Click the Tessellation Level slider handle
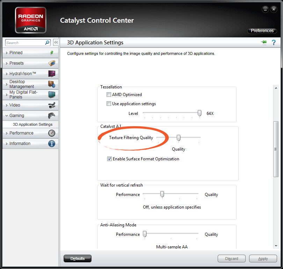This screenshot has width=283, height=269. click(199, 113)
